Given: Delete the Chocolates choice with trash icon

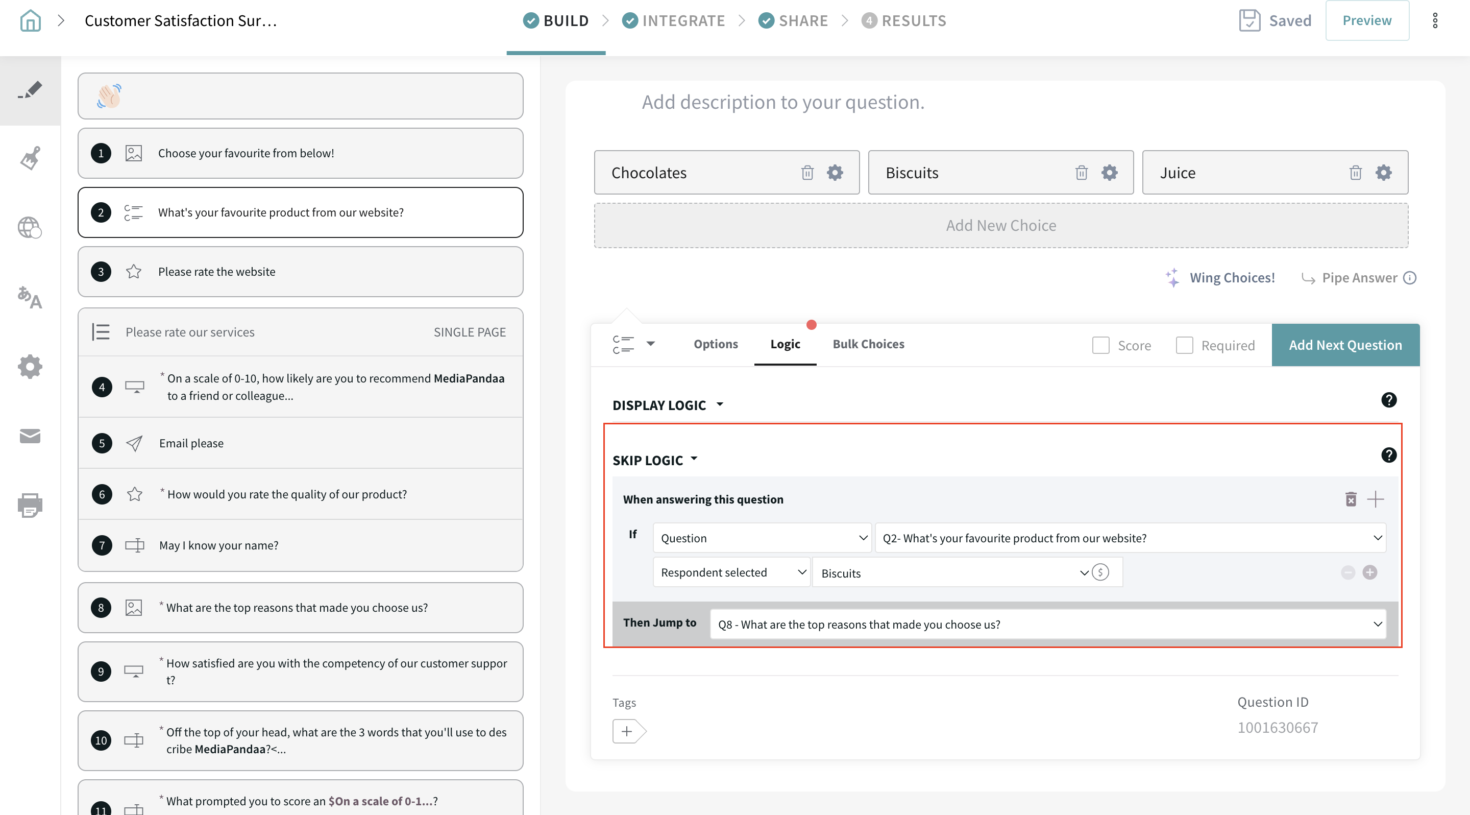Looking at the screenshot, I should tap(807, 173).
